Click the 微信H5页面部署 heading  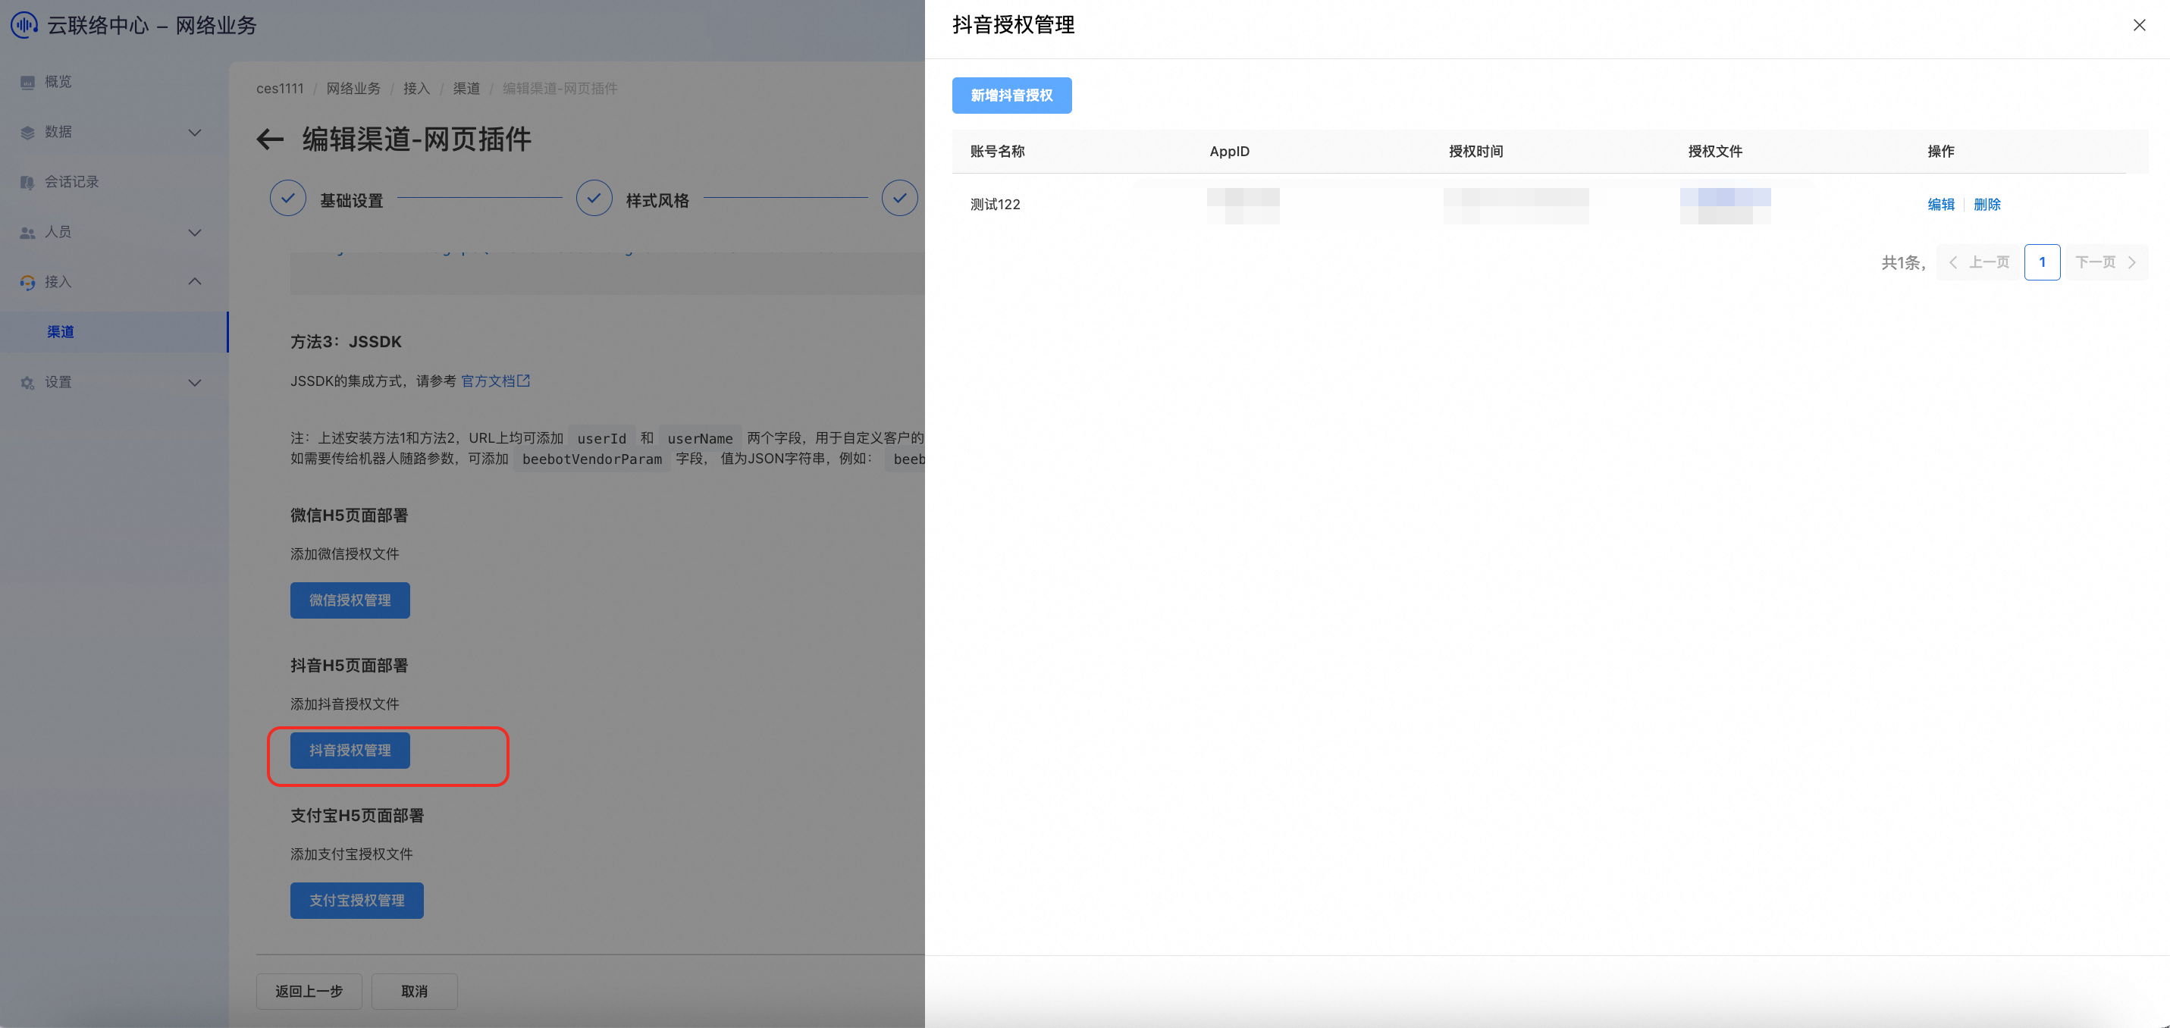[349, 516]
